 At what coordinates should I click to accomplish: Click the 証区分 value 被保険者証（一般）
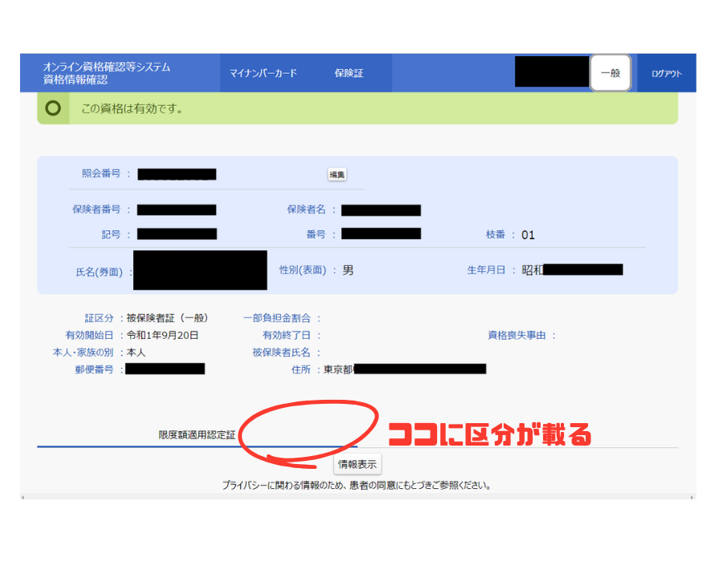pos(167,318)
